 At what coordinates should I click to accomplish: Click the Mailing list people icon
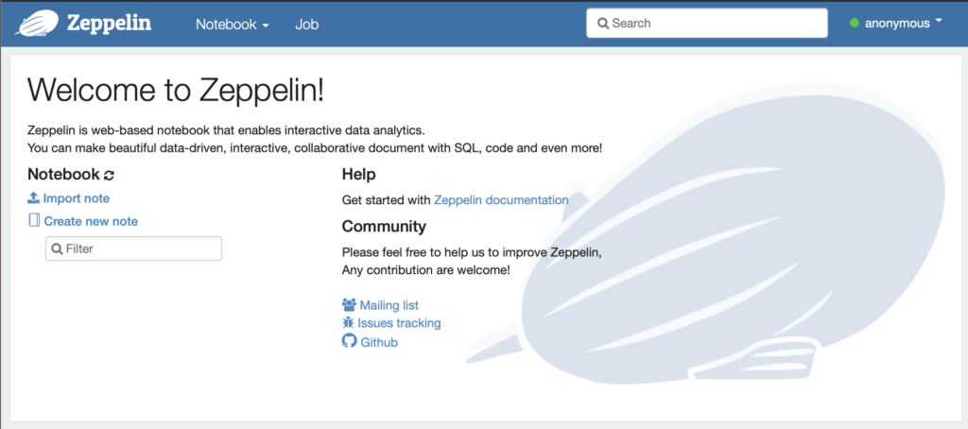[x=349, y=305]
